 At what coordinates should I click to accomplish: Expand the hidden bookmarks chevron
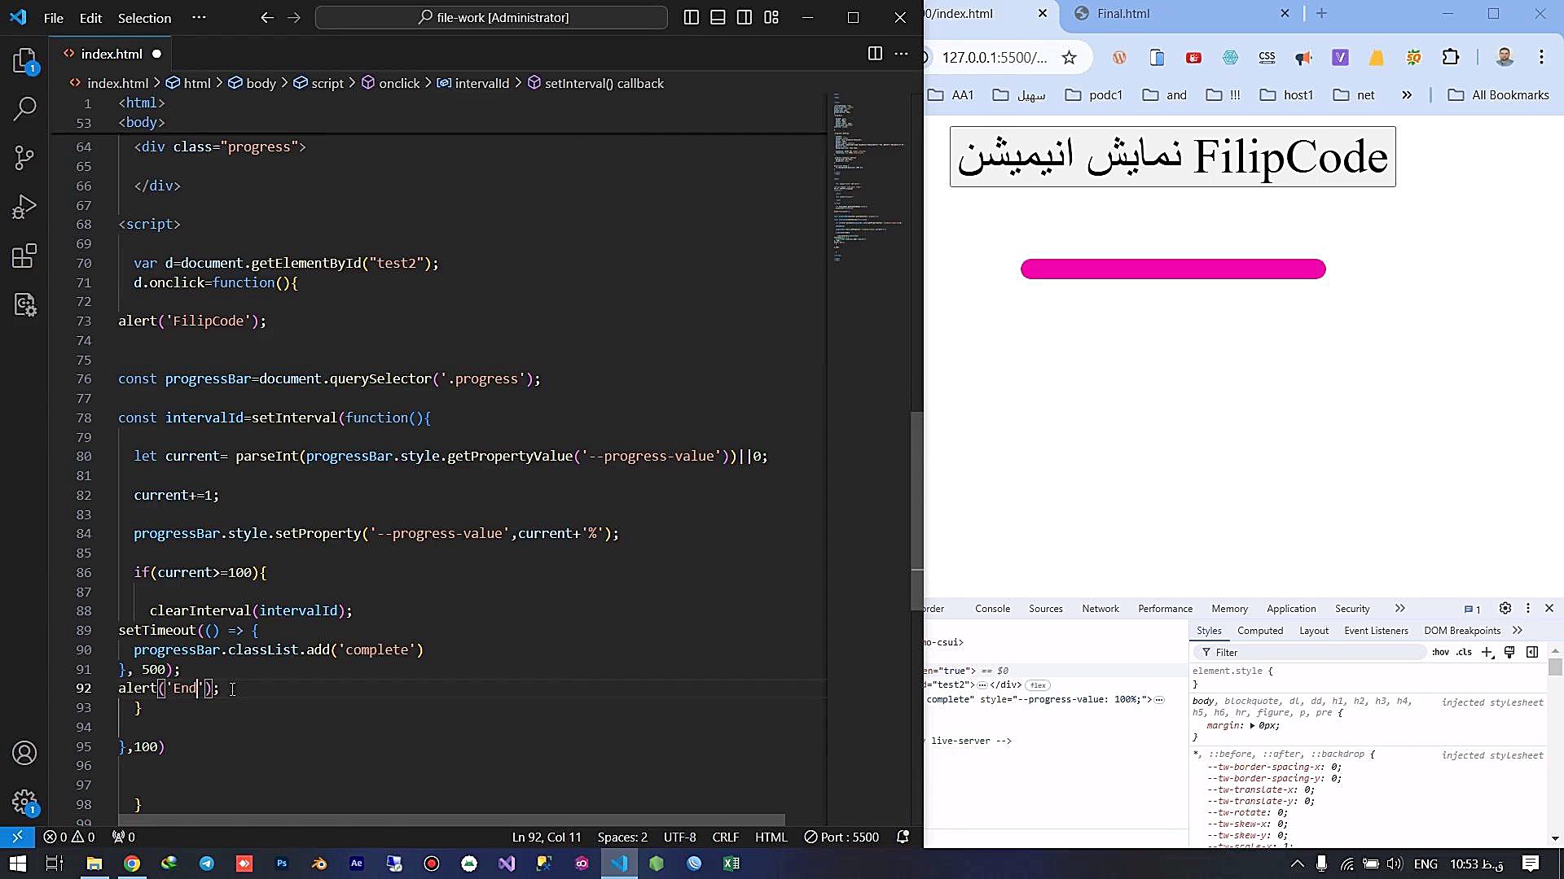click(x=1407, y=95)
